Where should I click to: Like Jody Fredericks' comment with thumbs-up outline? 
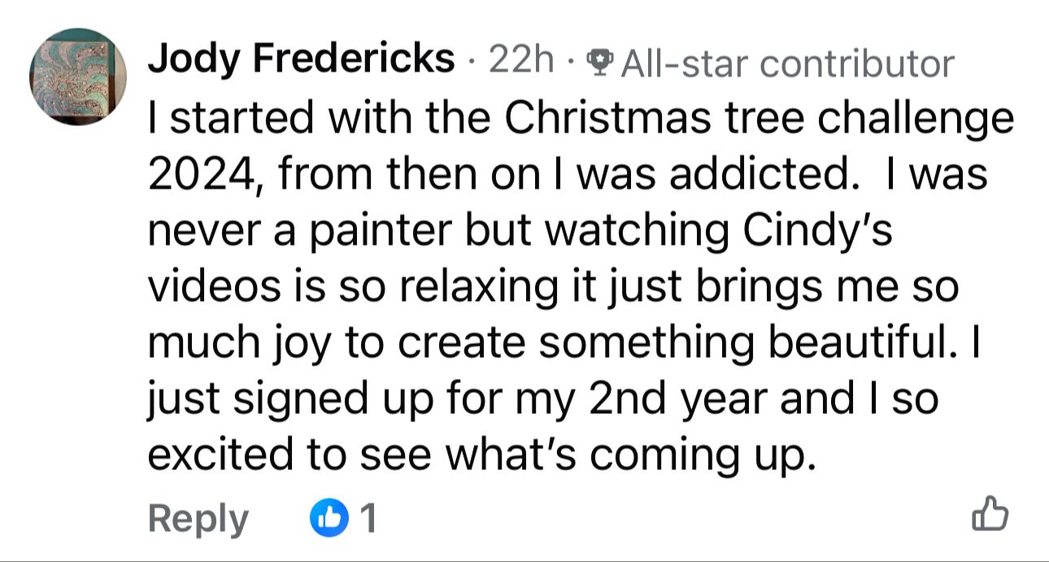click(x=990, y=516)
